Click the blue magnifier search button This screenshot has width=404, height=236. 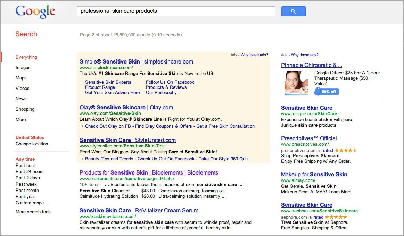[x=293, y=11]
